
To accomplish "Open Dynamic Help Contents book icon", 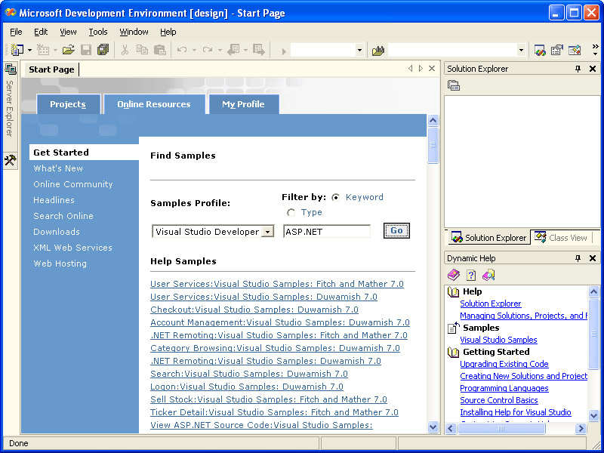I will tap(453, 275).
